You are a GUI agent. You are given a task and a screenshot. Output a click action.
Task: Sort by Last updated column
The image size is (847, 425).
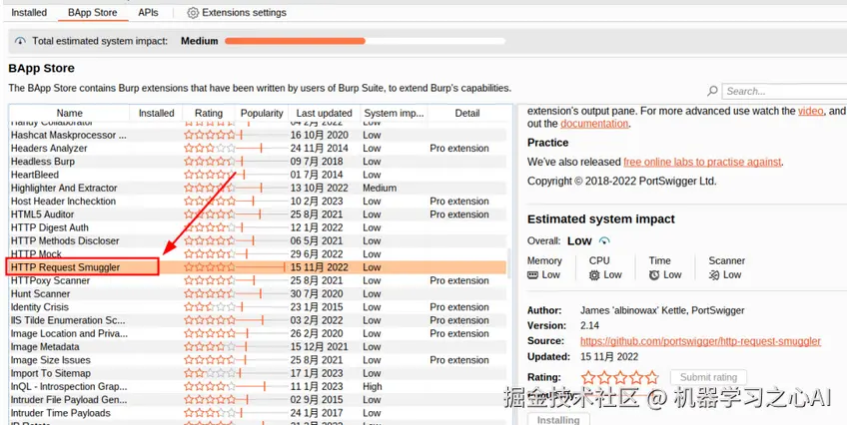[324, 114]
